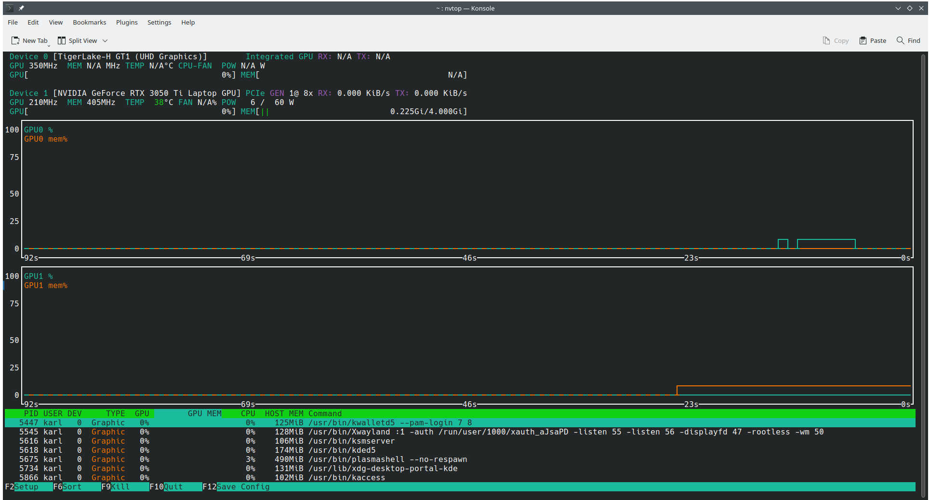
Task: Click the HOST MEM column header
Action: (284, 413)
